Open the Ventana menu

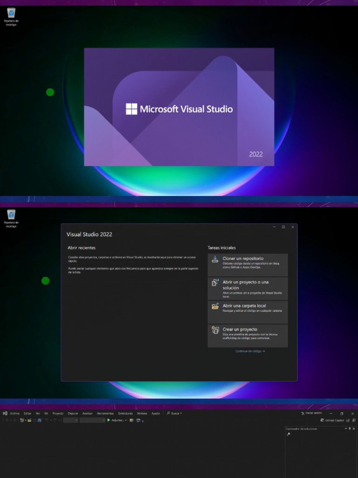click(142, 414)
